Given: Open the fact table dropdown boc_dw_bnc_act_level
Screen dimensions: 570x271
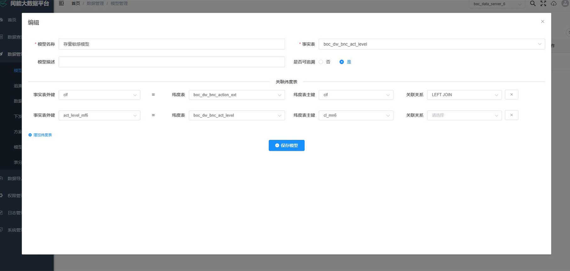Looking at the screenshot, I should coord(431,44).
